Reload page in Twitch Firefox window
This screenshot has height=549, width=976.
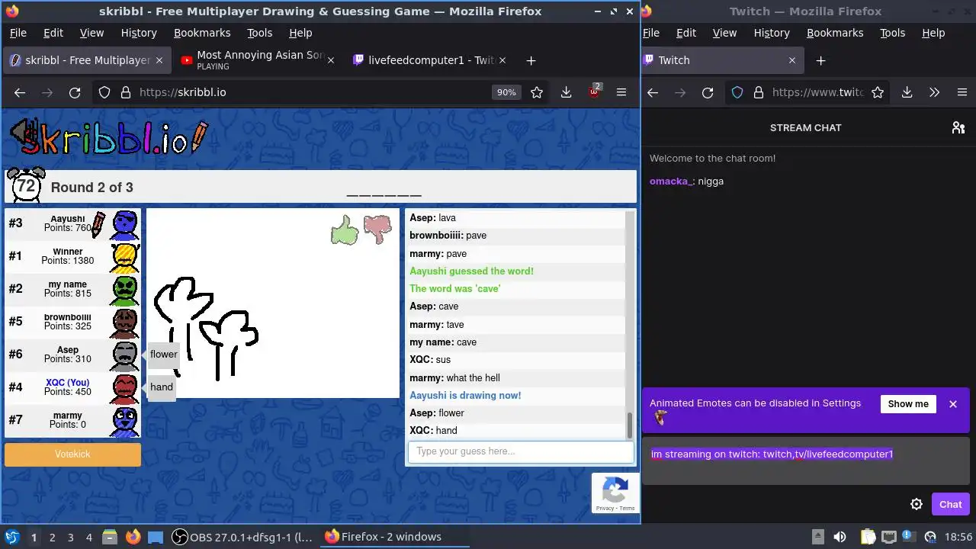[708, 92]
